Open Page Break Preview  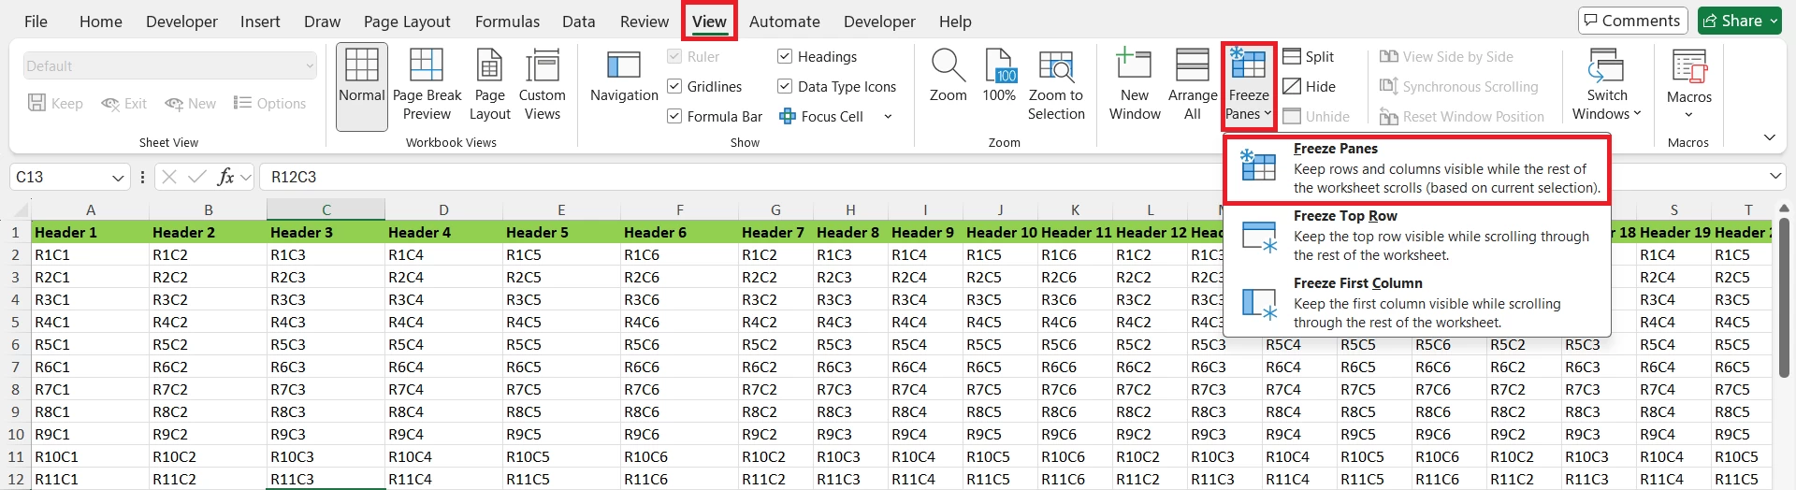(427, 86)
